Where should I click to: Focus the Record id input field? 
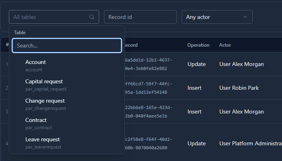click(x=140, y=17)
